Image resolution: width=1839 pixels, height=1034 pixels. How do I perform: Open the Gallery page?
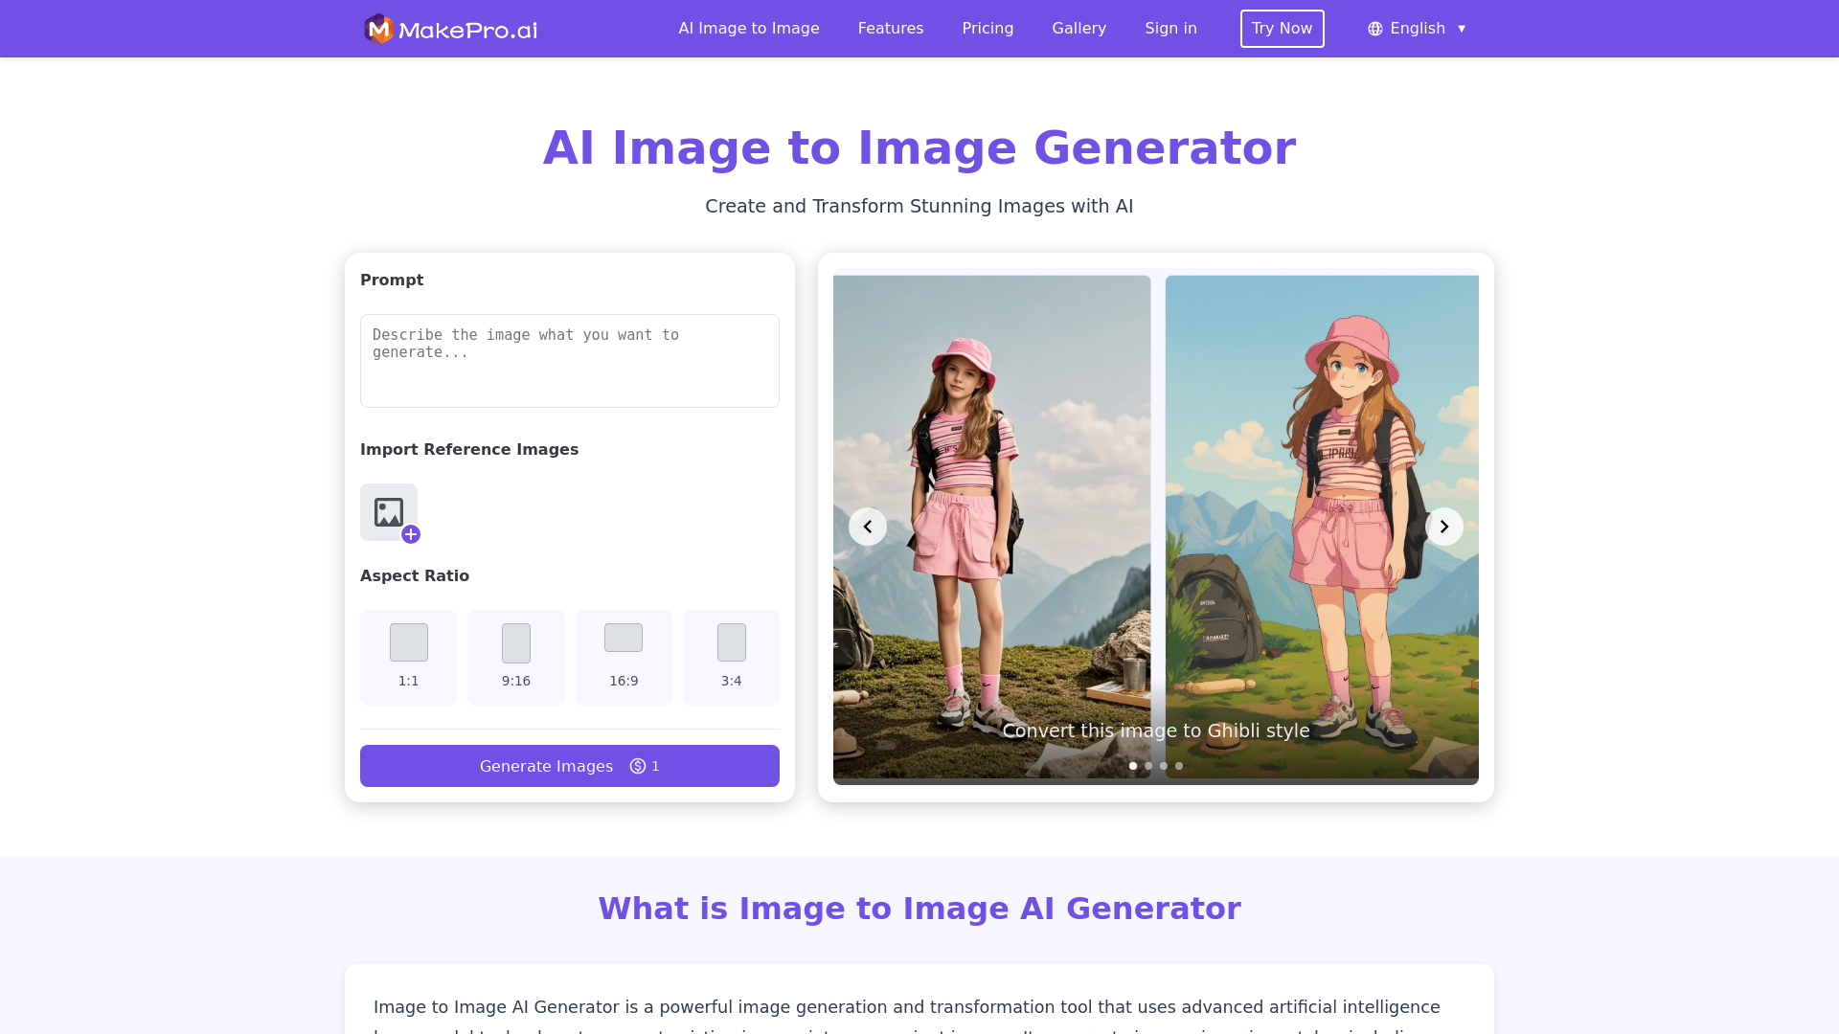tap(1078, 29)
